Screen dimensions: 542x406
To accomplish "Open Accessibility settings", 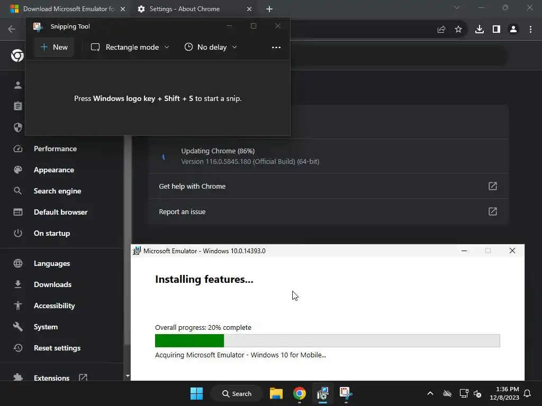I will pos(55,306).
